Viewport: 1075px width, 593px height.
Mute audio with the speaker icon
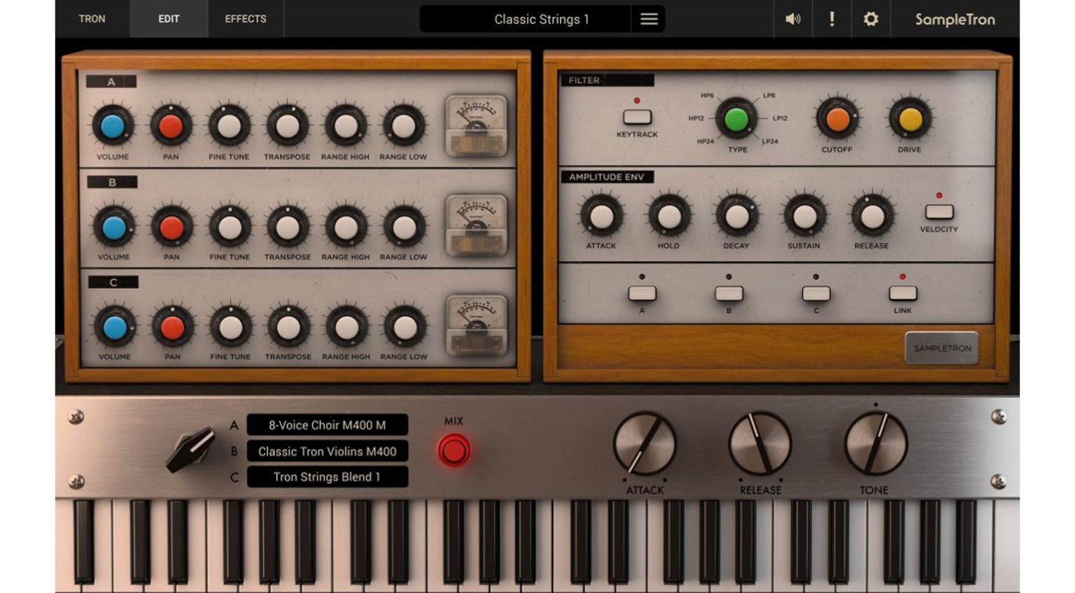[x=792, y=19]
